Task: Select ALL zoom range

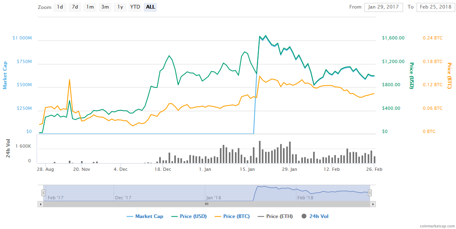Action: (150, 7)
